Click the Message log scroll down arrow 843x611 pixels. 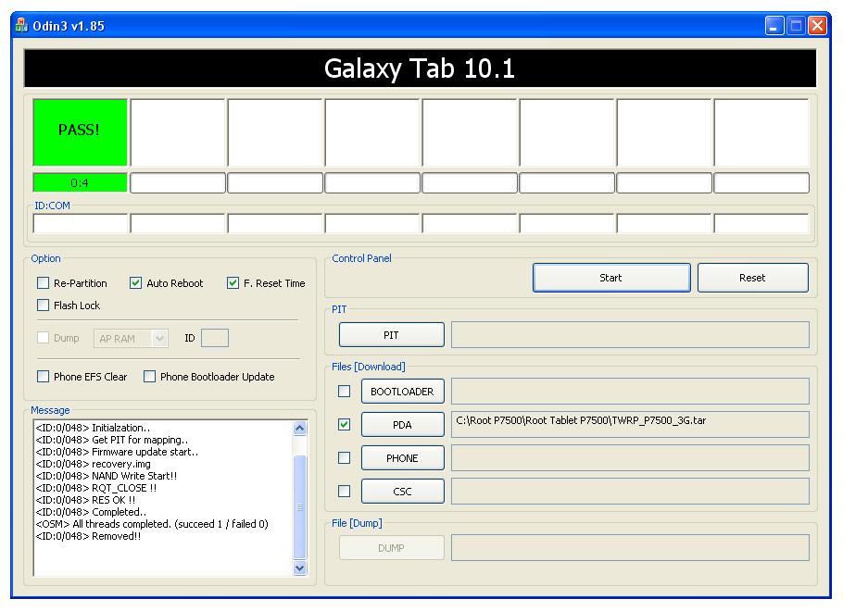[300, 567]
